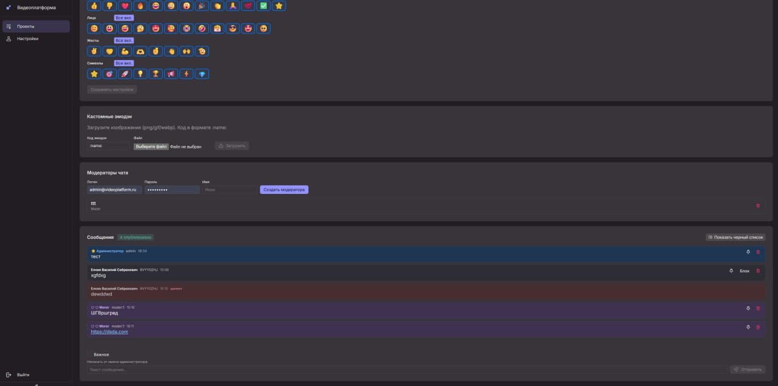Toggle the thumbs up emoji reaction
This screenshot has width=778, height=386.
click(94, 6)
